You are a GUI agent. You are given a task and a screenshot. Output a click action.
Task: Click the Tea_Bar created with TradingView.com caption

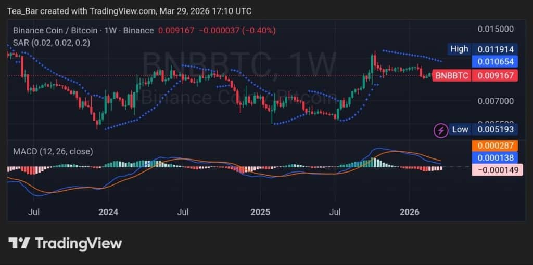pyautogui.click(x=130, y=11)
